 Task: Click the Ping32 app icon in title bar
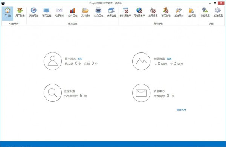pyautogui.click(x=3, y=3)
